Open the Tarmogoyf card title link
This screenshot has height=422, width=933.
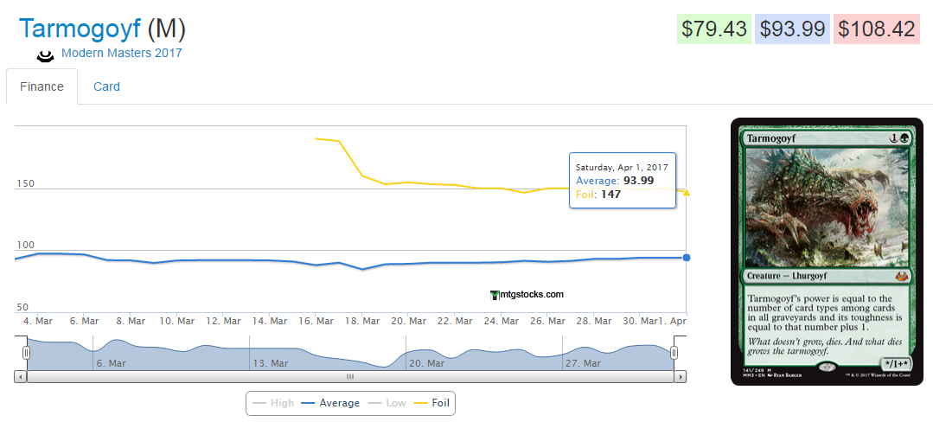80,29
